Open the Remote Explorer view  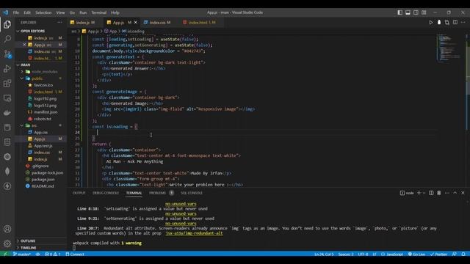click(x=7, y=98)
